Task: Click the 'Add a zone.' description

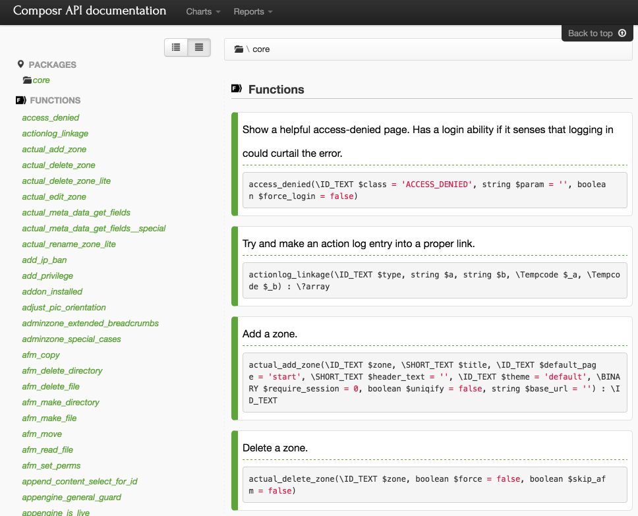Action: 270,334
